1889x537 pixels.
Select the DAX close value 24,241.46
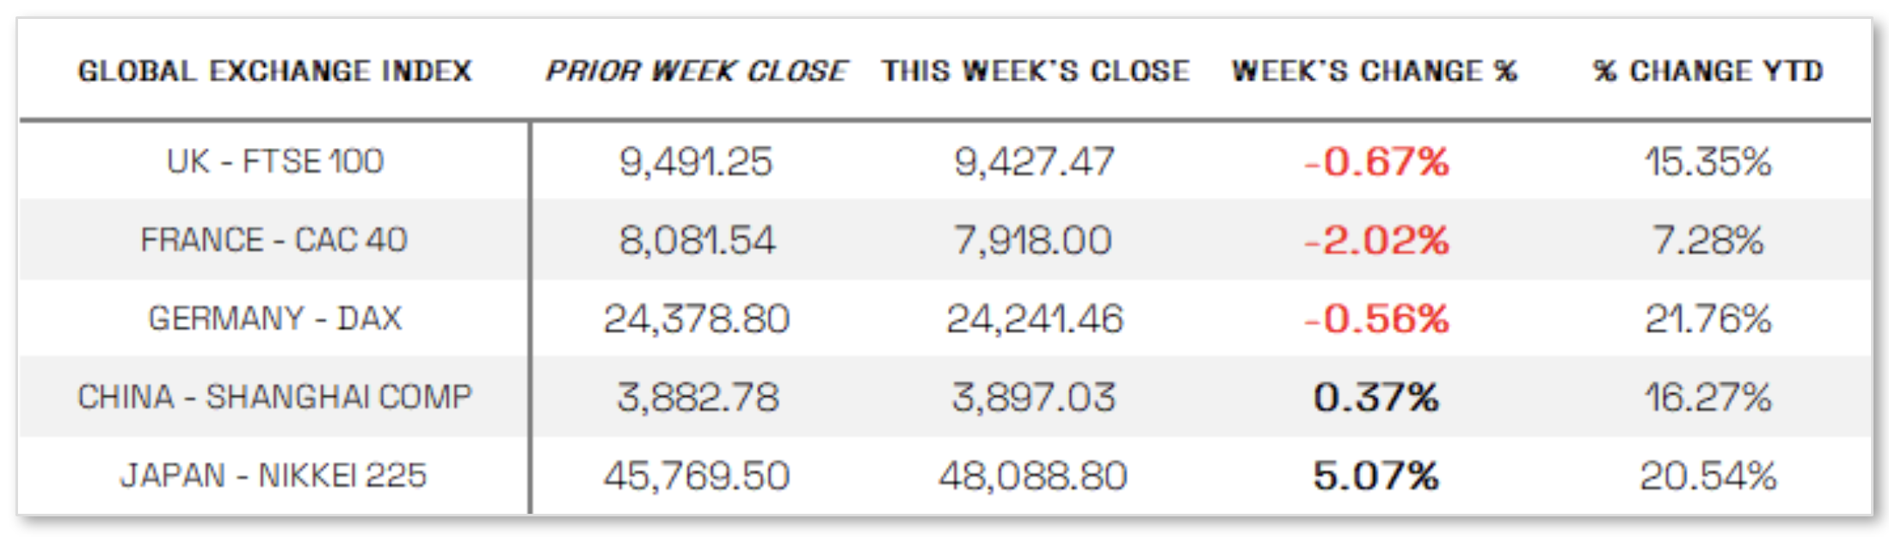coord(1035,319)
